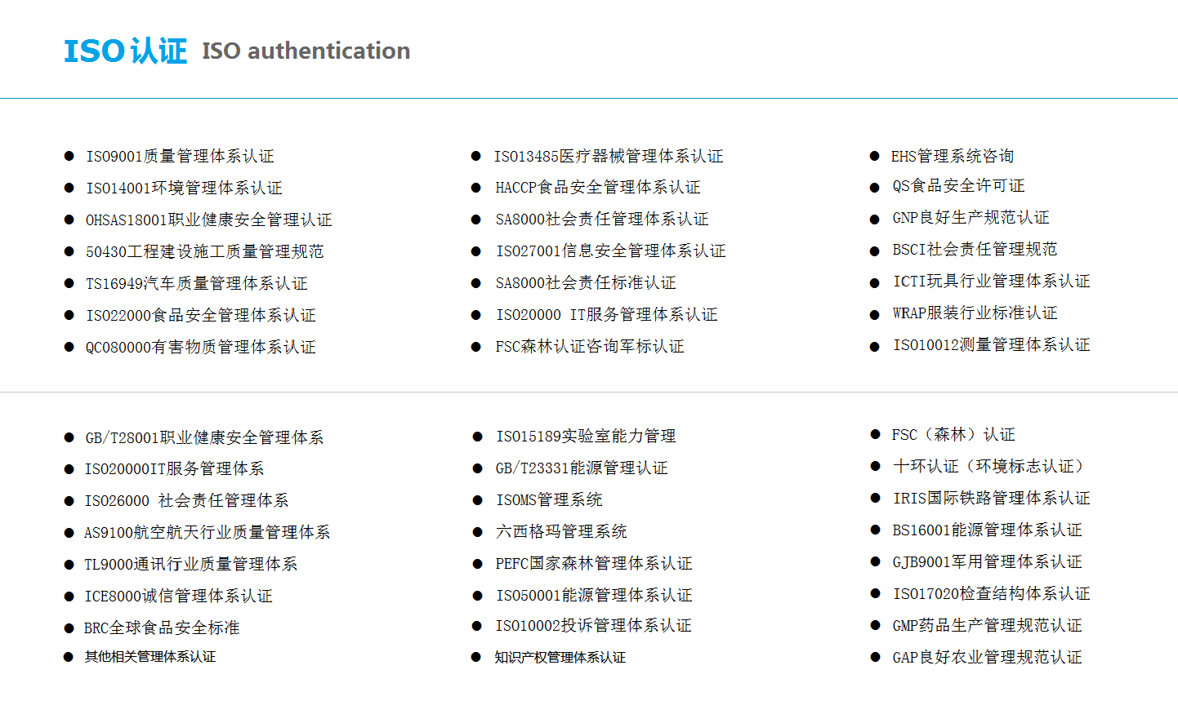The width and height of the screenshot is (1178, 723).
Task: Click BS16001能源管理体系认证
Action: (987, 530)
